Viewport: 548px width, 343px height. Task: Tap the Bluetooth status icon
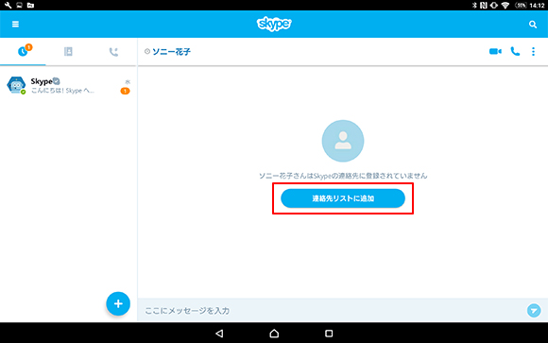[474, 6]
